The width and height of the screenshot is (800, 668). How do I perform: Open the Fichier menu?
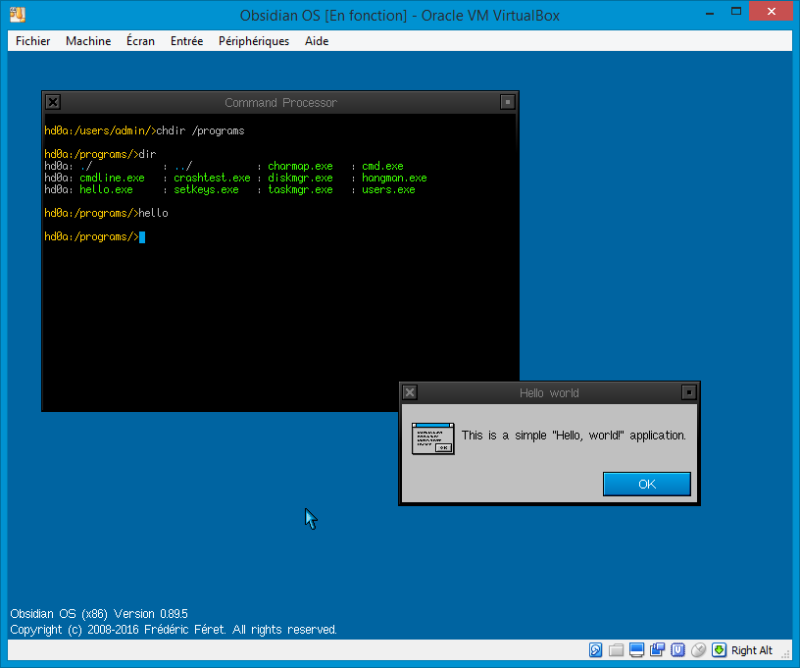click(32, 41)
